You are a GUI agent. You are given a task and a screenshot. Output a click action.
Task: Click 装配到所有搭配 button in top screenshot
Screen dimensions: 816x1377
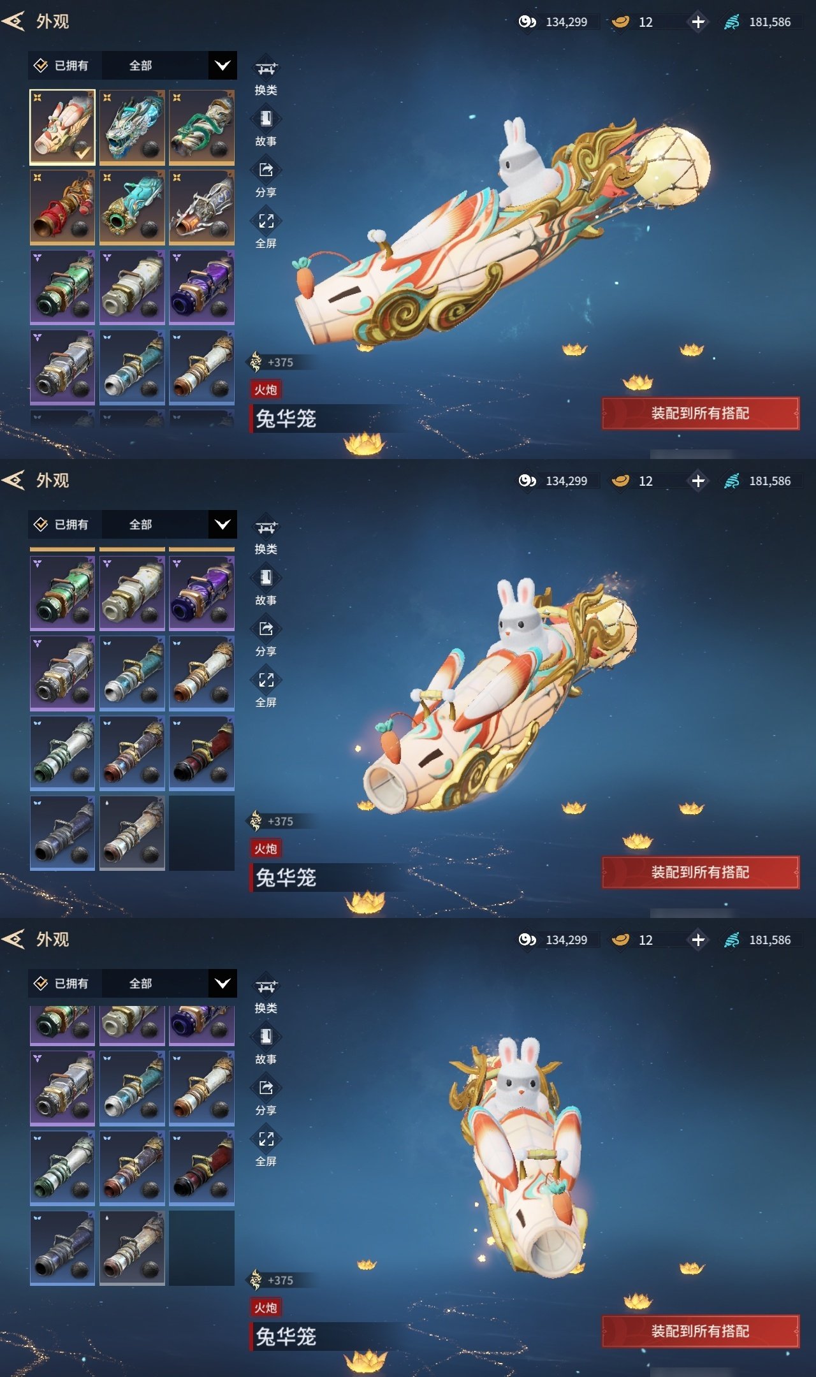coord(701,413)
